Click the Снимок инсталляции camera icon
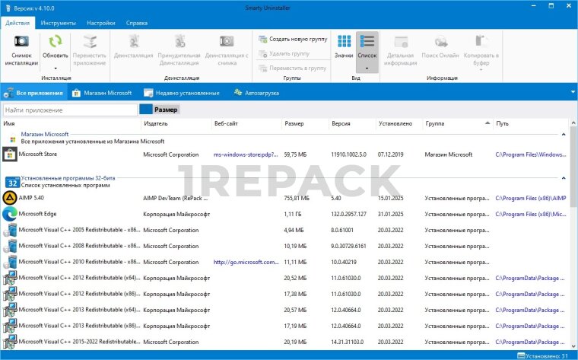Viewport: 578px width, 360px height. click(x=22, y=43)
